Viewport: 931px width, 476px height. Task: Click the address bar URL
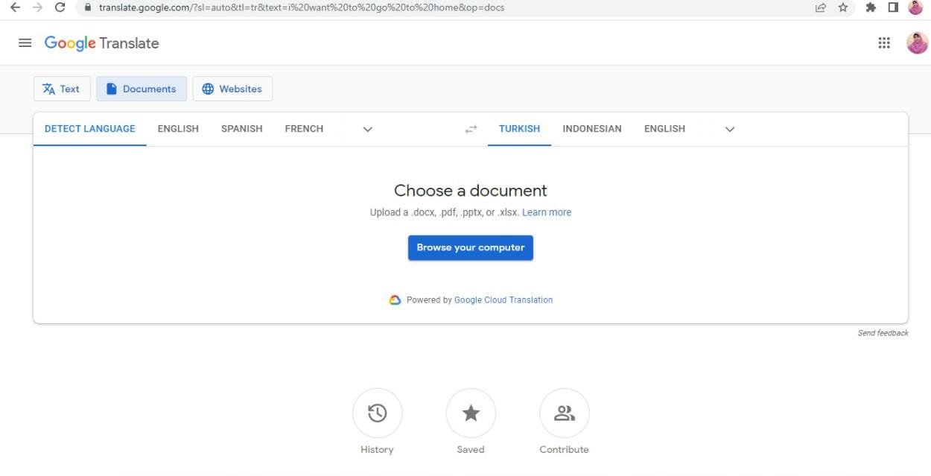[302, 7]
